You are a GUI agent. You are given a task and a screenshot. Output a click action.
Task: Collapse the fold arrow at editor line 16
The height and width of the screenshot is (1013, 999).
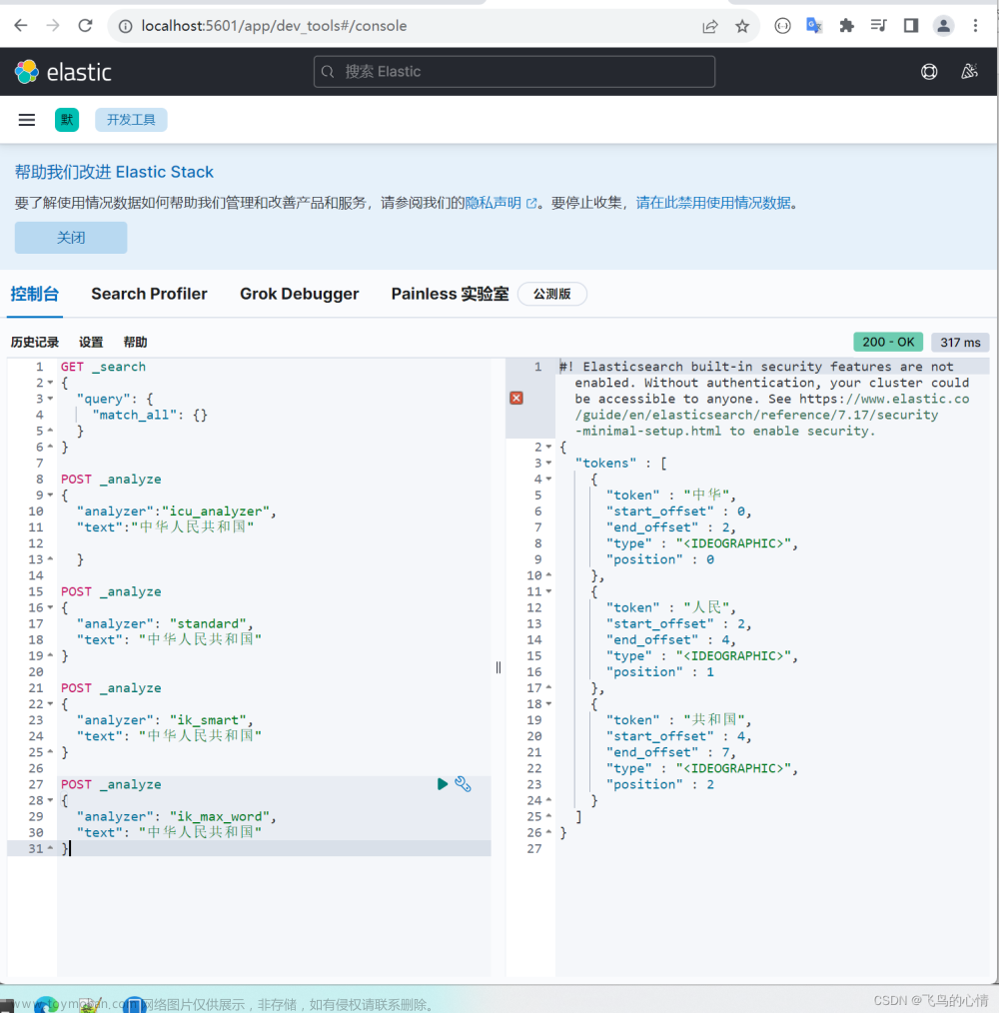tap(50, 607)
